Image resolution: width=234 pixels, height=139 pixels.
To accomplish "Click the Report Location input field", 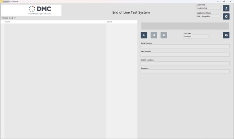I will coord(185,63).
